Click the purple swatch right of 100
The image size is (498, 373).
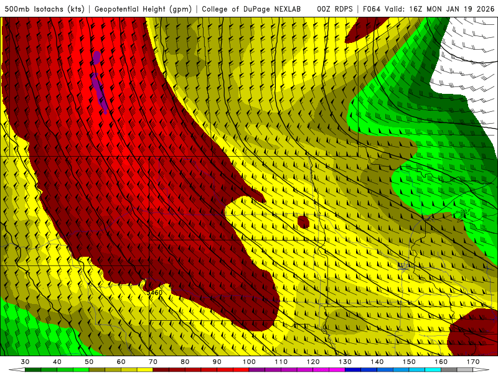257,370
